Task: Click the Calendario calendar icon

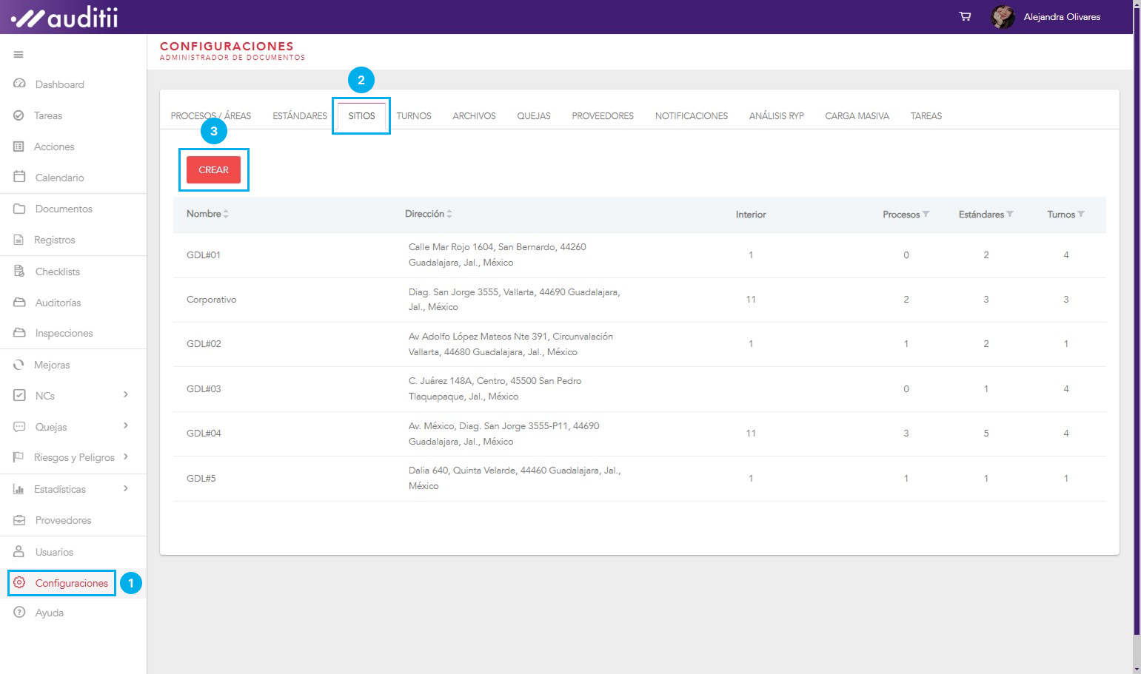Action: pyautogui.click(x=20, y=178)
